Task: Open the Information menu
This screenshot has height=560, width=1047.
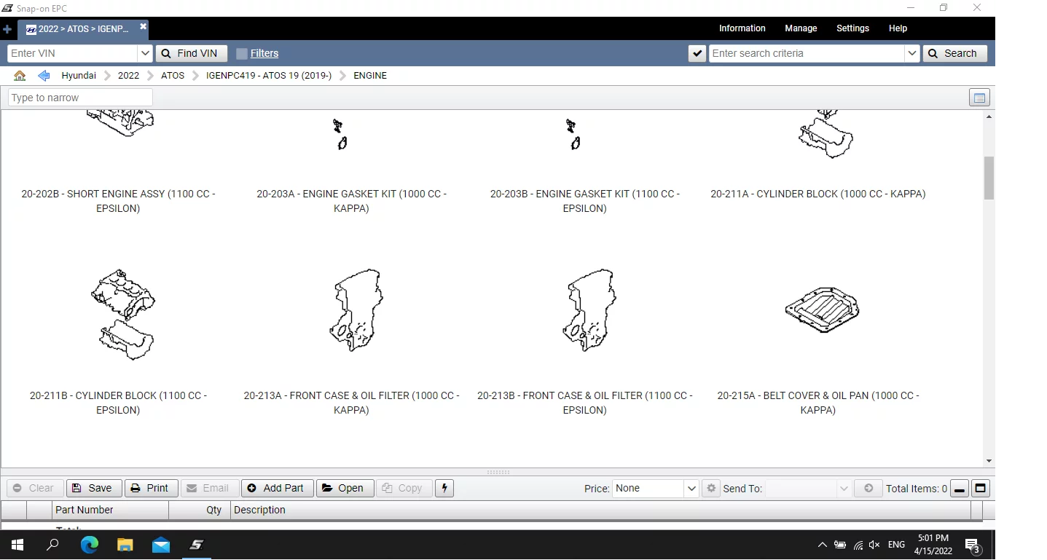Action: (x=742, y=28)
